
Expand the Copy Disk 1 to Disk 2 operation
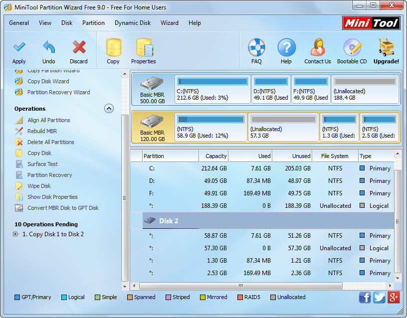[x=14, y=233]
